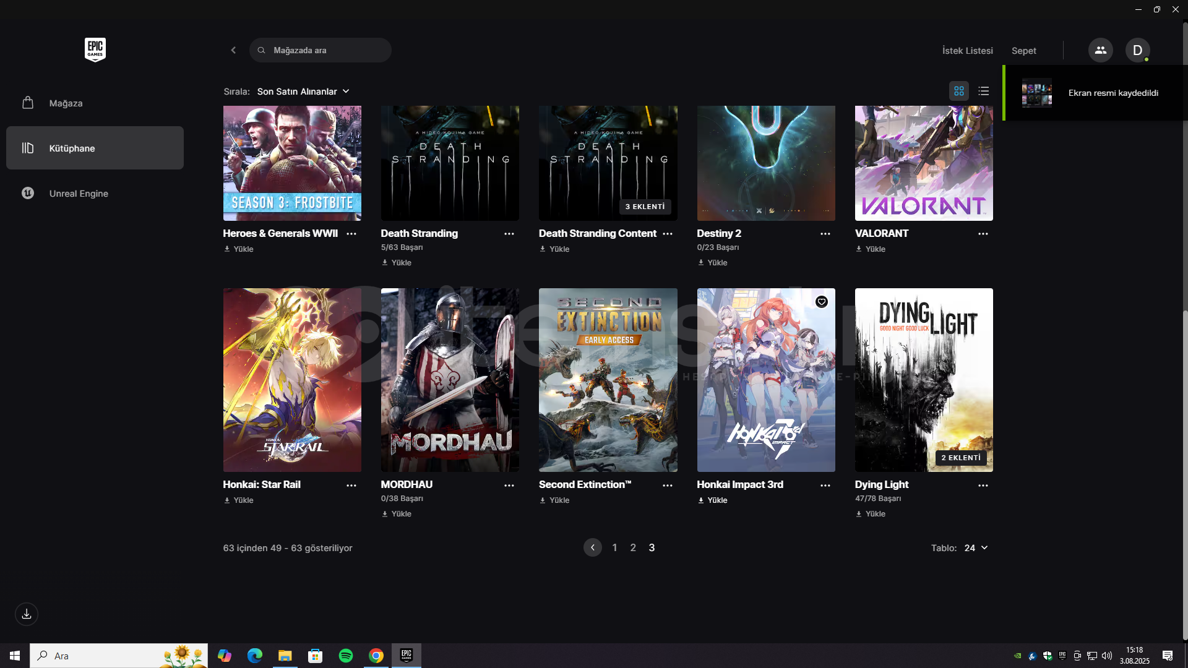Image resolution: width=1188 pixels, height=668 pixels.
Task: Toggle favorite heart on Honkai Impact 3rd
Action: [821, 302]
